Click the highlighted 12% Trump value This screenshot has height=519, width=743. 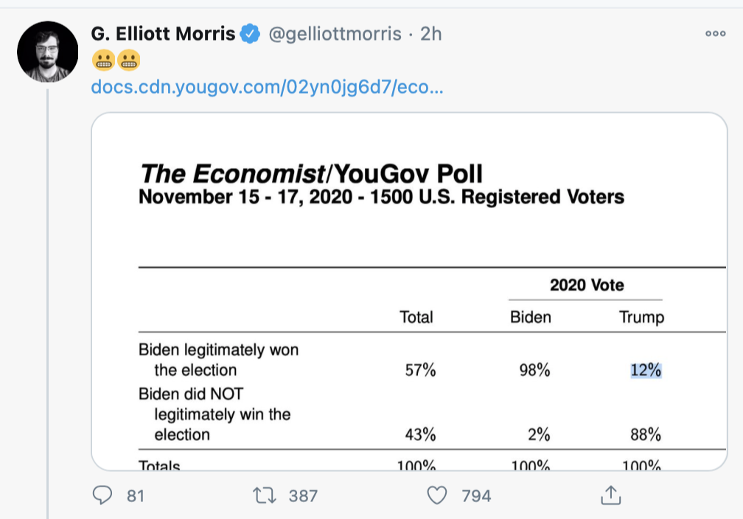click(646, 370)
